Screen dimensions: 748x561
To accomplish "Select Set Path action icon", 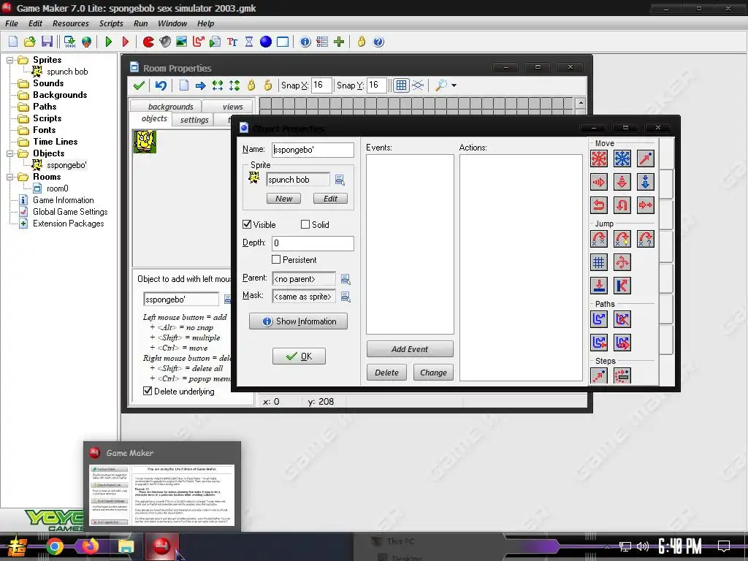I will [599, 318].
